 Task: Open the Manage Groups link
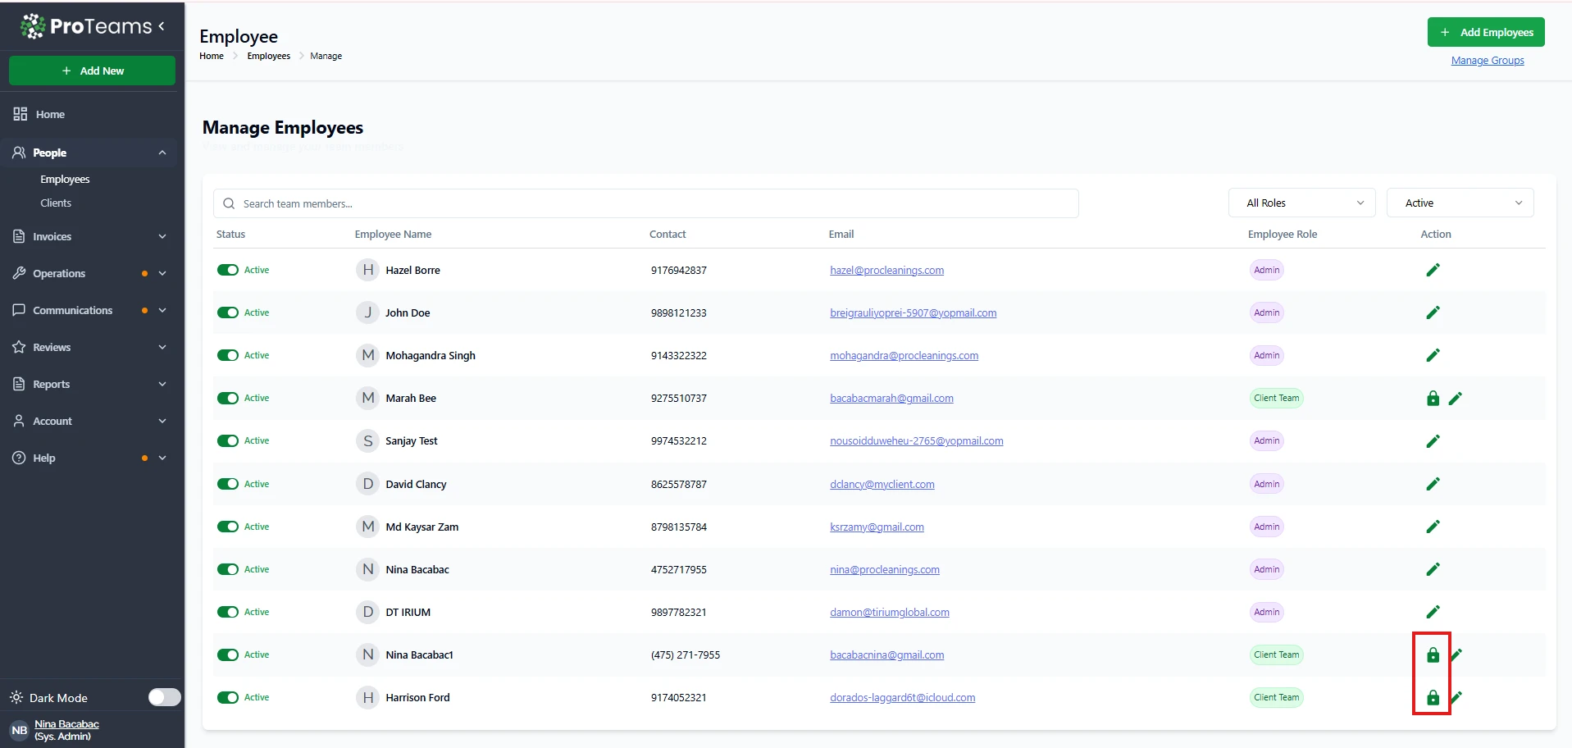point(1487,61)
